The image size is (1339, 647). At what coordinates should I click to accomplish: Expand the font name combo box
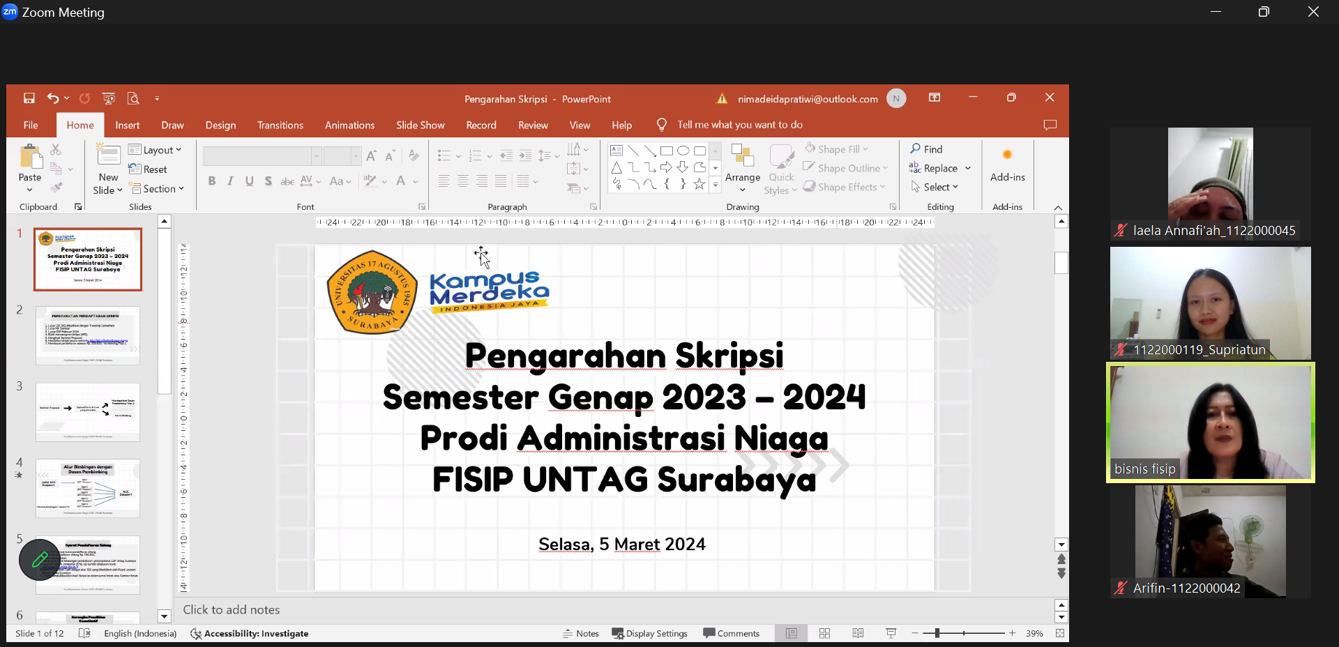(316, 156)
